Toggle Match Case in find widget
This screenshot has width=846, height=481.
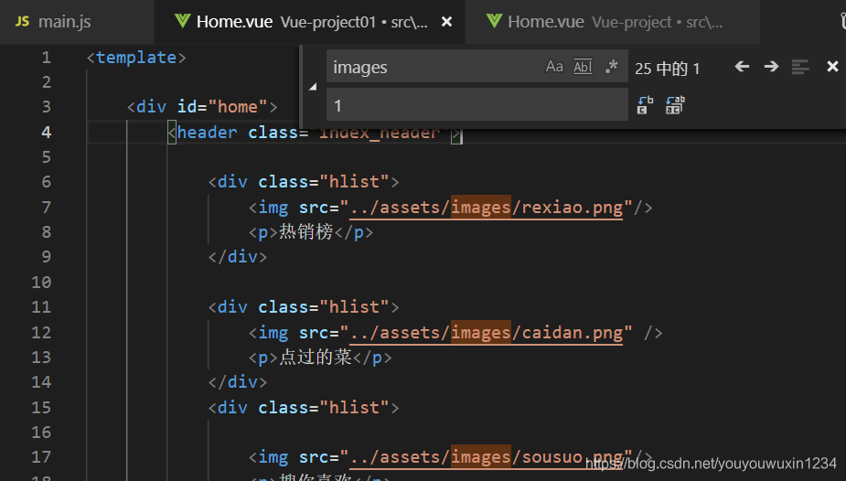coord(554,67)
